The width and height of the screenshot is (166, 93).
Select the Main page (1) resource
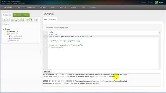(13, 32)
